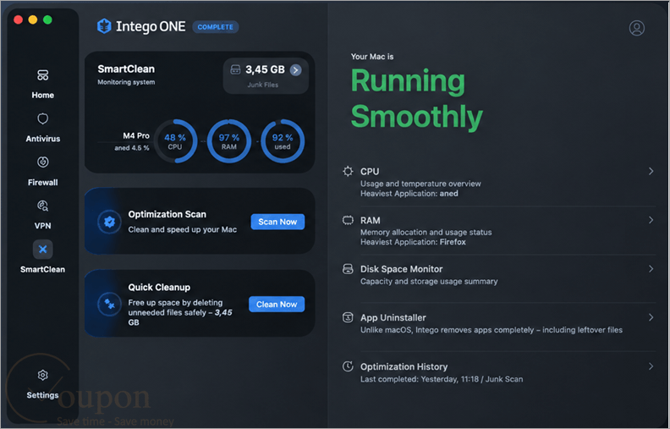Expand the Disk Space Monitor chevron
This screenshot has height=429, width=670.
tap(651, 269)
